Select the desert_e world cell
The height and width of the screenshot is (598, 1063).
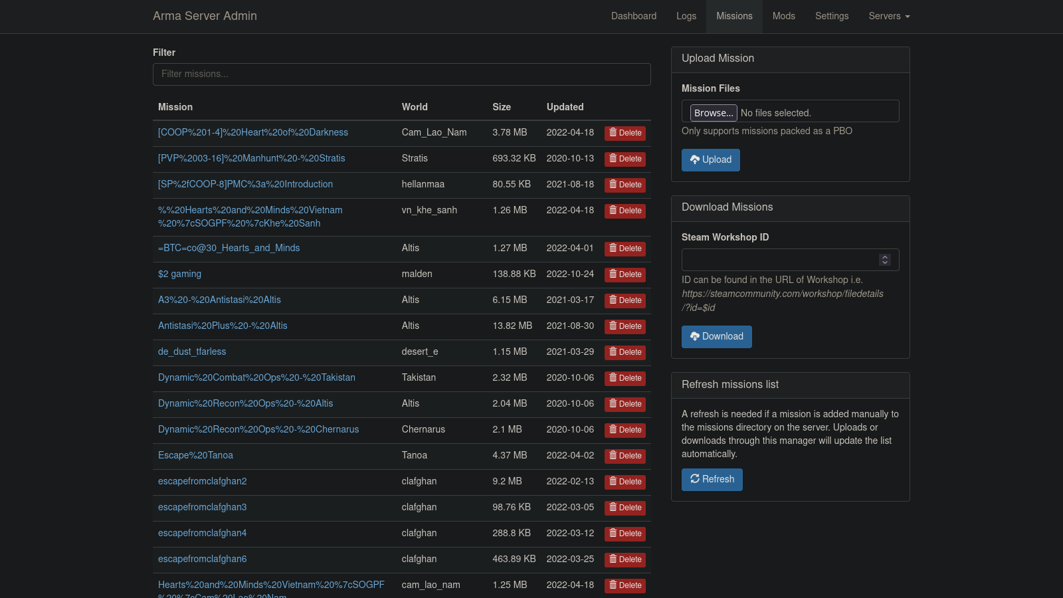420,351
